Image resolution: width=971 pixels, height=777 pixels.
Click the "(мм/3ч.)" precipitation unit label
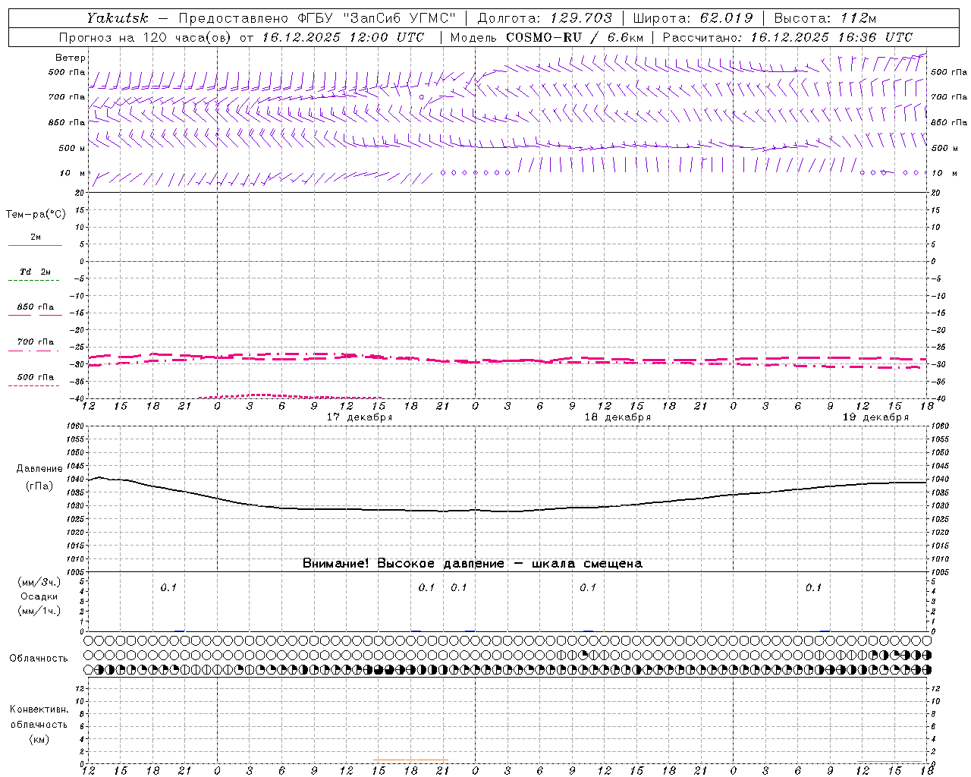pos(39,582)
